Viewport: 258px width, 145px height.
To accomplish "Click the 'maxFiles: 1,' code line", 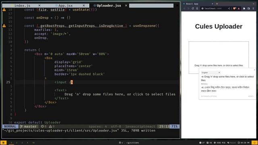I will click(46, 30).
